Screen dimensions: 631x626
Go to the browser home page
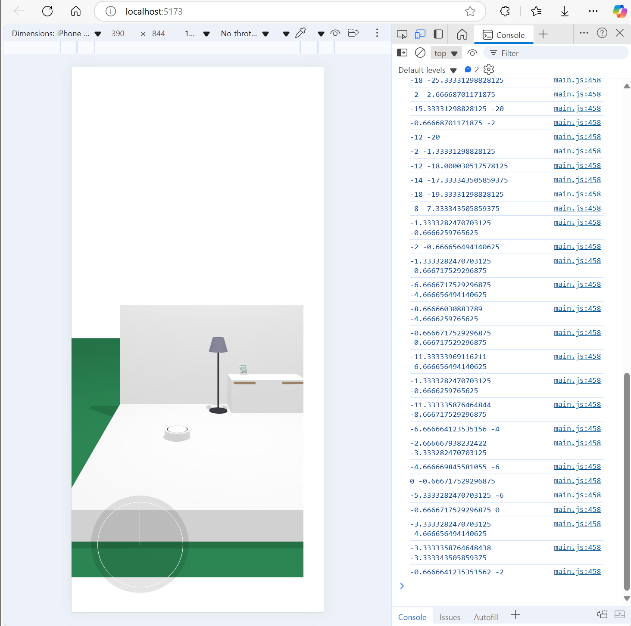pyautogui.click(x=76, y=11)
